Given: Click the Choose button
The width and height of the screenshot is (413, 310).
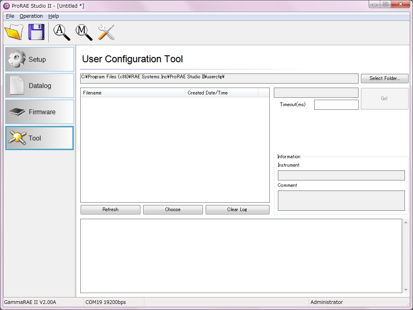Looking at the screenshot, I should [x=173, y=209].
